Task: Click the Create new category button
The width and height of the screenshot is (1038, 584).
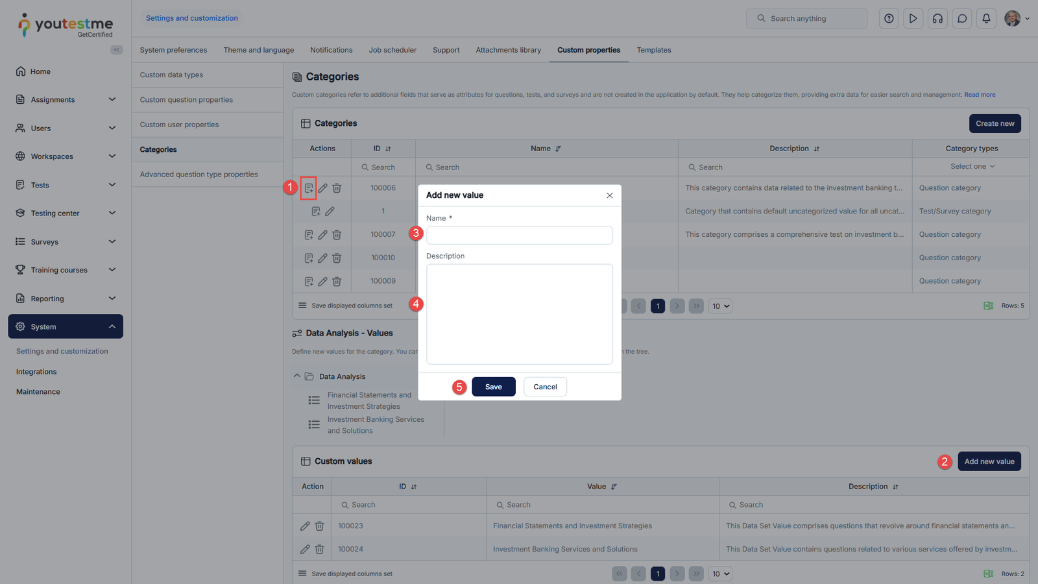Action: tap(995, 123)
